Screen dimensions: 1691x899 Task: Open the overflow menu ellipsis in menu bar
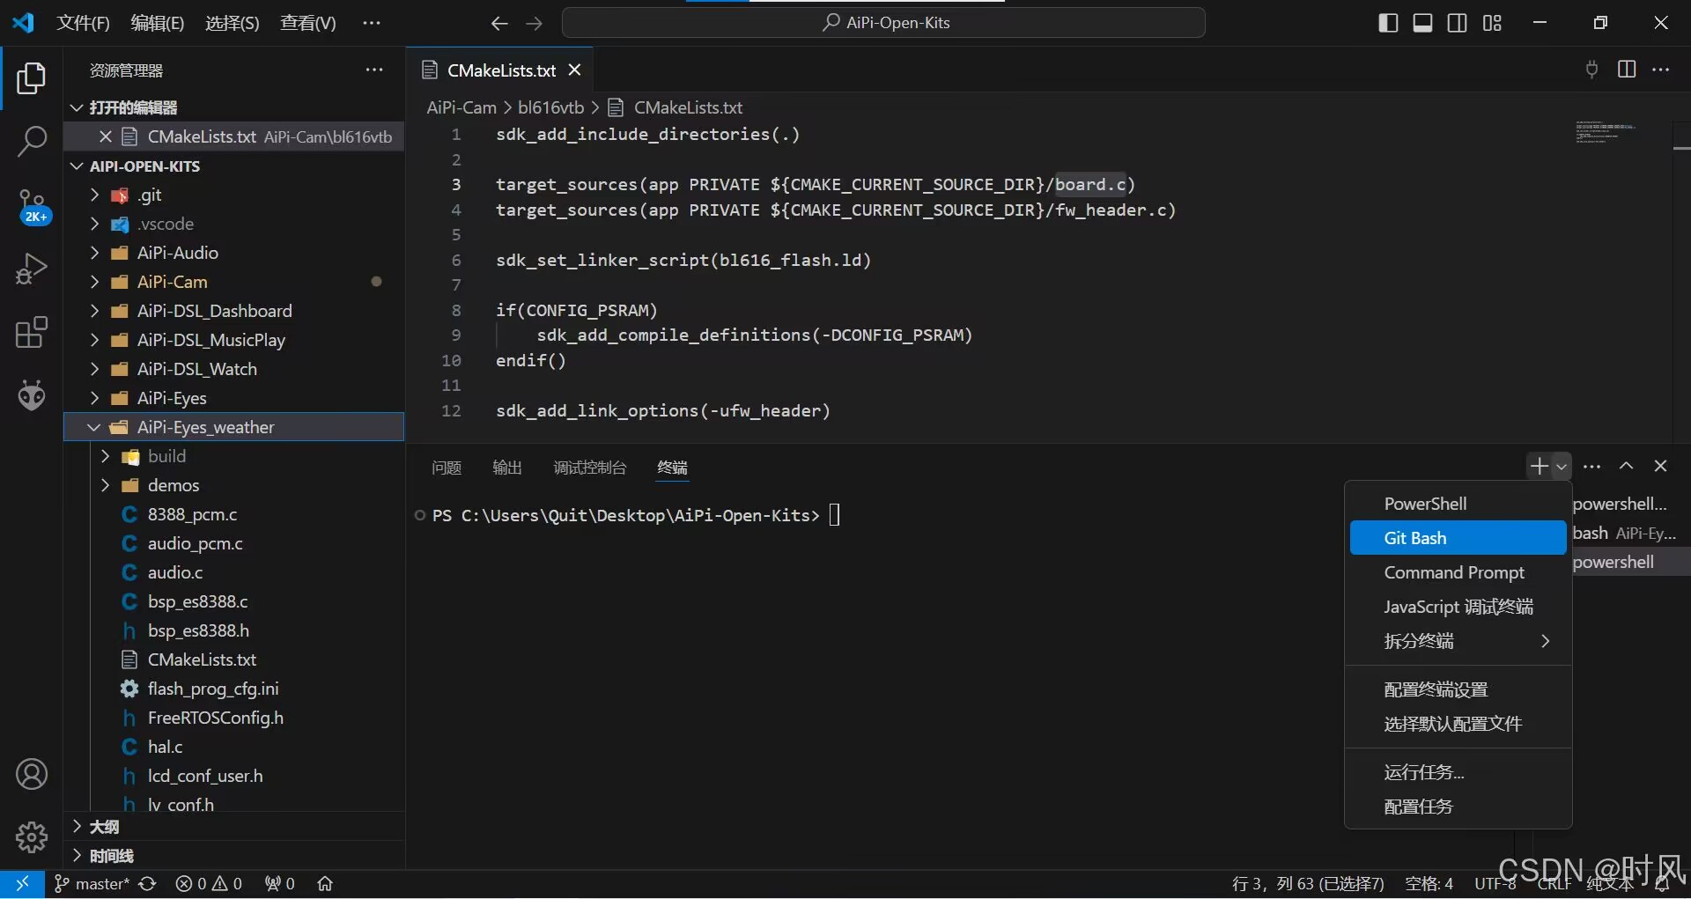point(372,23)
